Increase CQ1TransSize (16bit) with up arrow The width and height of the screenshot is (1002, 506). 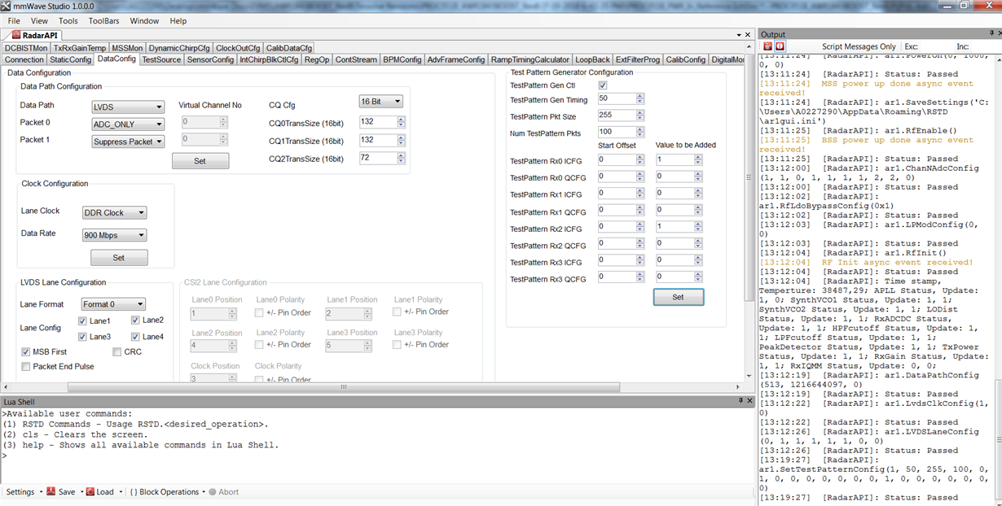pyautogui.click(x=401, y=137)
